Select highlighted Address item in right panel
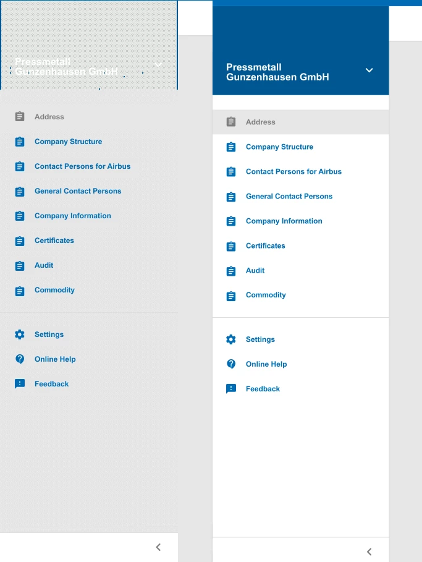This screenshot has width=422, height=562. pyautogui.click(x=300, y=122)
